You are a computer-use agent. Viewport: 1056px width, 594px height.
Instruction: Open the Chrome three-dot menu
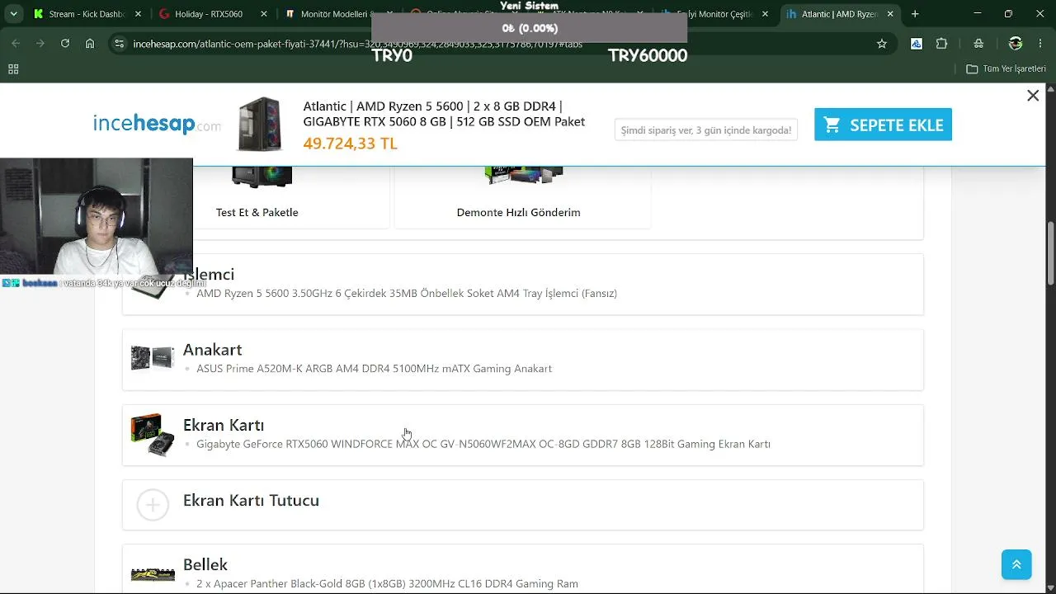[1040, 44]
